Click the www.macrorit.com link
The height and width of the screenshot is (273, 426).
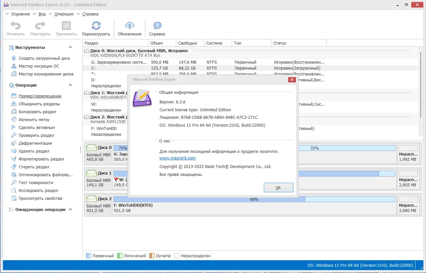pyautogui.click(x=178, y=158)
